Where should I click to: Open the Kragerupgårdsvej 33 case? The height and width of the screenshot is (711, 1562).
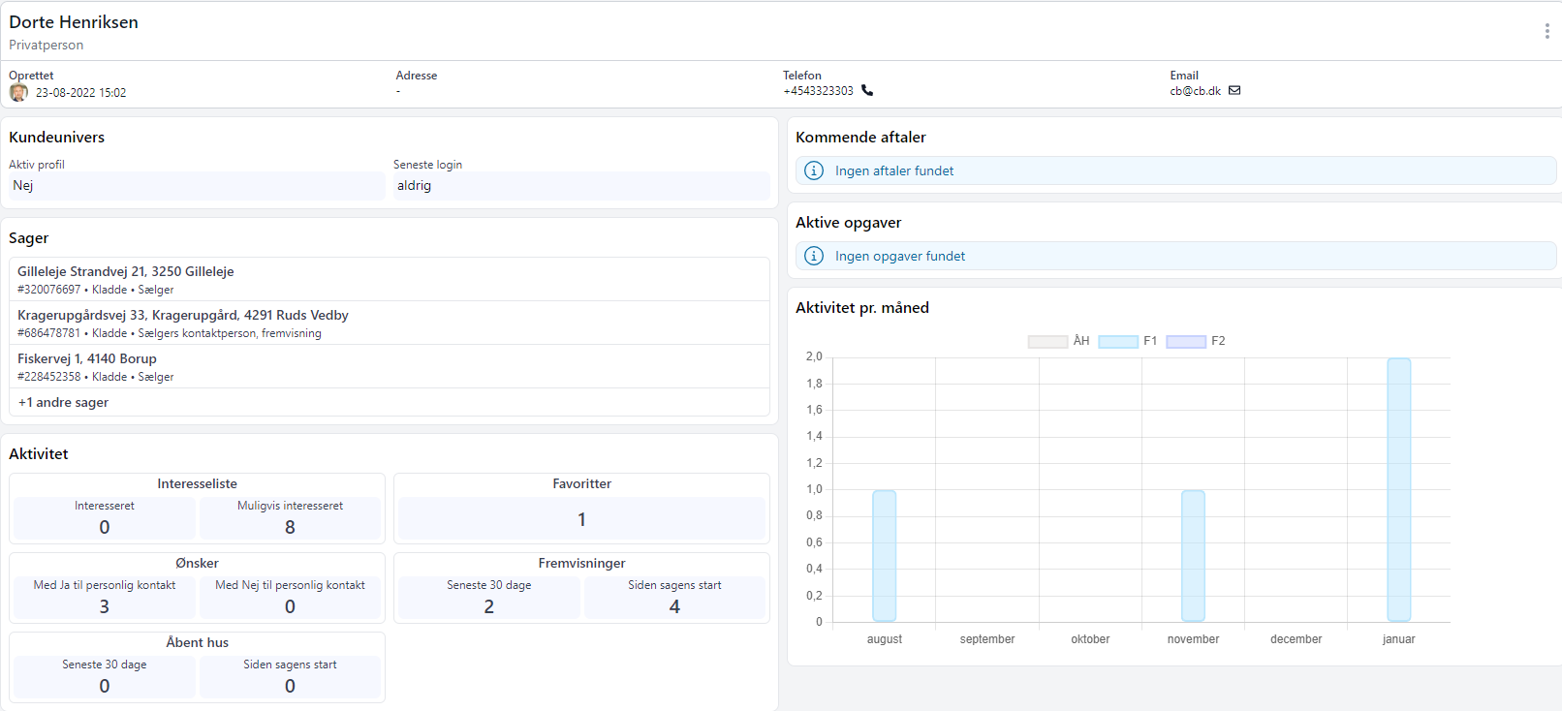coord(183,316)
